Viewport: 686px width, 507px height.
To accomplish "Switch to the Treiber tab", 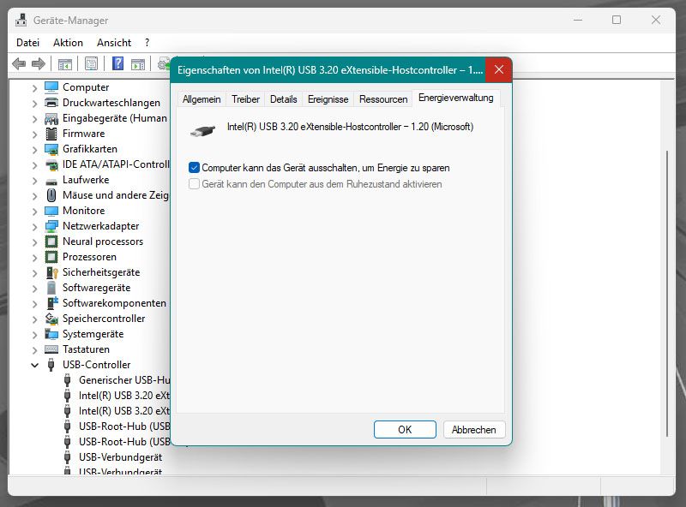I will (245, 99).
